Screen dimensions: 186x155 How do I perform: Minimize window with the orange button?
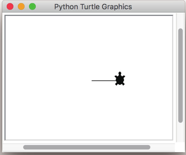pos(21,6)
